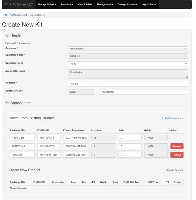Image resolution: width=196 pixels, height=200 pixels.
Task: Click the Account Manager text area
Action: [128, 74]
